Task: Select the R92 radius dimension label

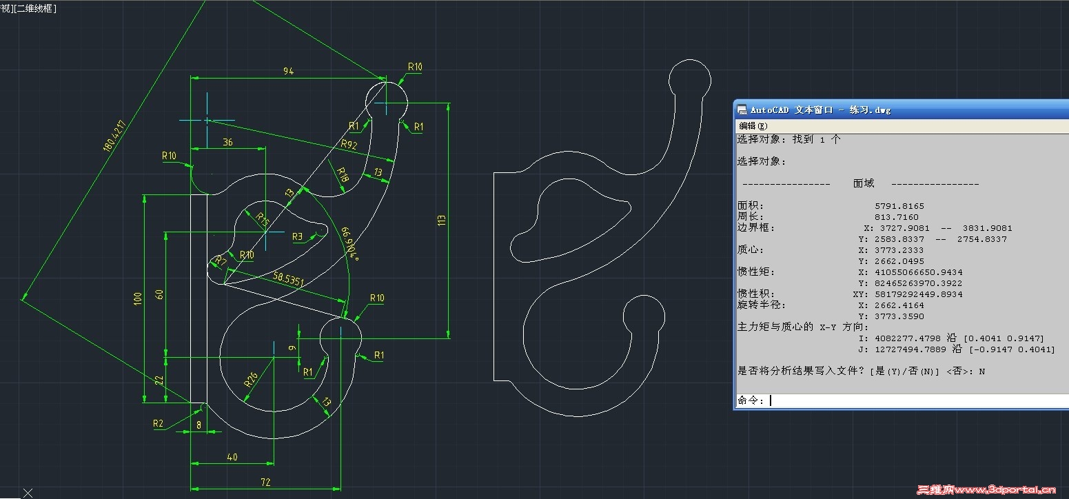Action: pyautogui.click(x=349, y=144)
